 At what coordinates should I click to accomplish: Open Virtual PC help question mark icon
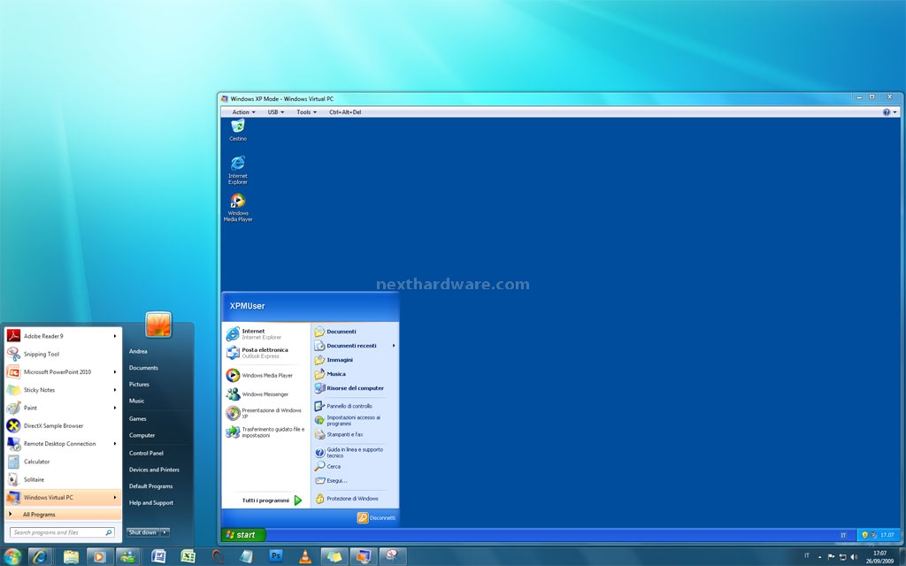click(887, 112)
